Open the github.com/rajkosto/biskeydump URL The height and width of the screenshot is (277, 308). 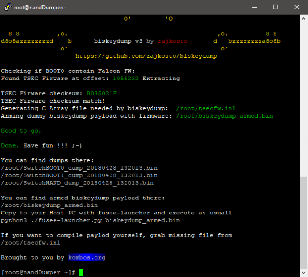[x=146, y=56]
